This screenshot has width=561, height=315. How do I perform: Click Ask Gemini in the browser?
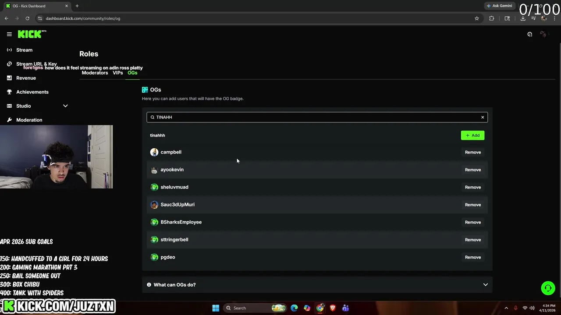pos(499,6)
